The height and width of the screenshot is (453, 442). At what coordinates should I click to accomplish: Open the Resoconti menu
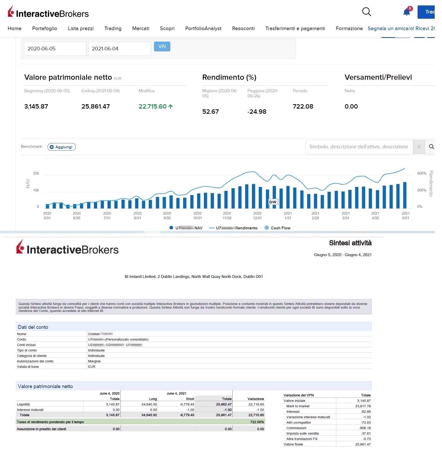pos(243,28)
